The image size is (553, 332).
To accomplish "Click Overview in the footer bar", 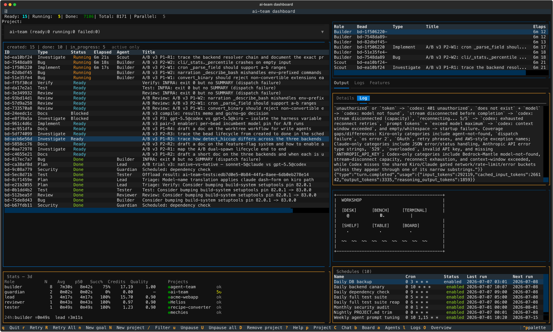I will coord(441,328).
